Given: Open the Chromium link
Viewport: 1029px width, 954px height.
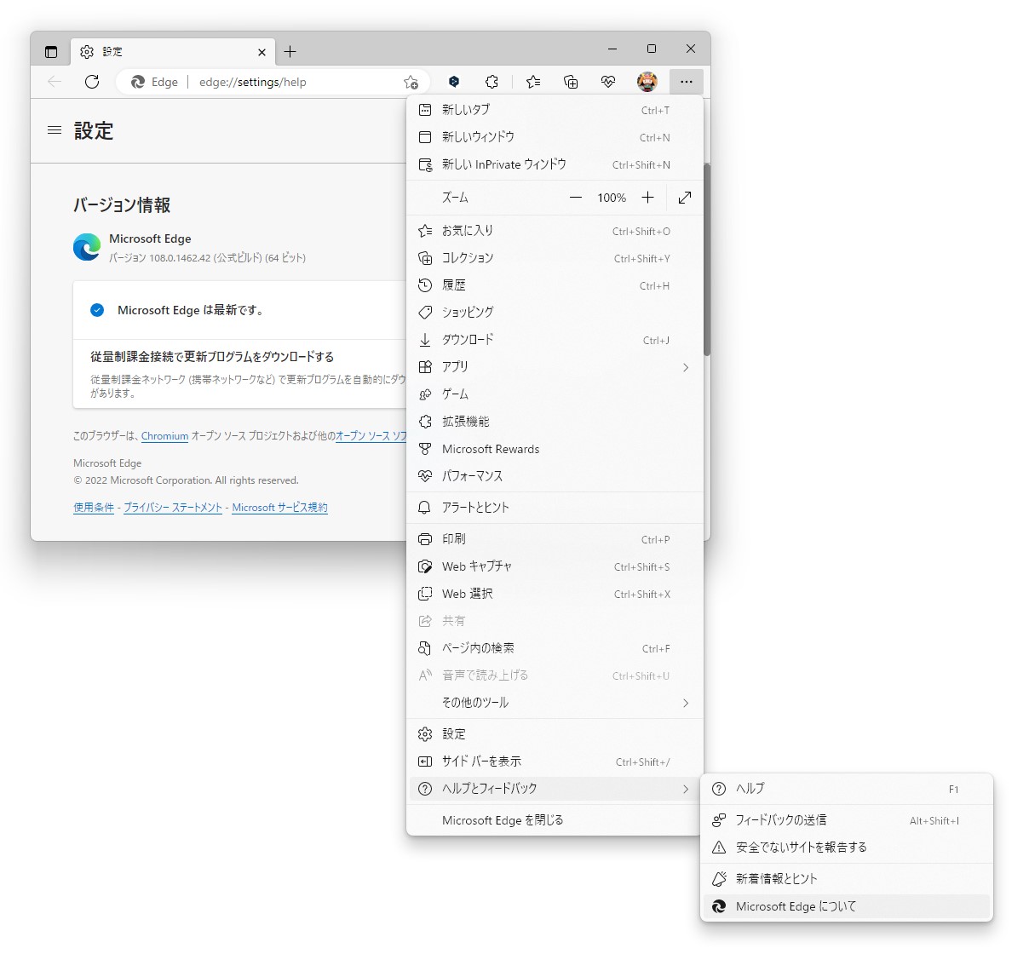Looking at the screenshot, I should coord(164,436).
